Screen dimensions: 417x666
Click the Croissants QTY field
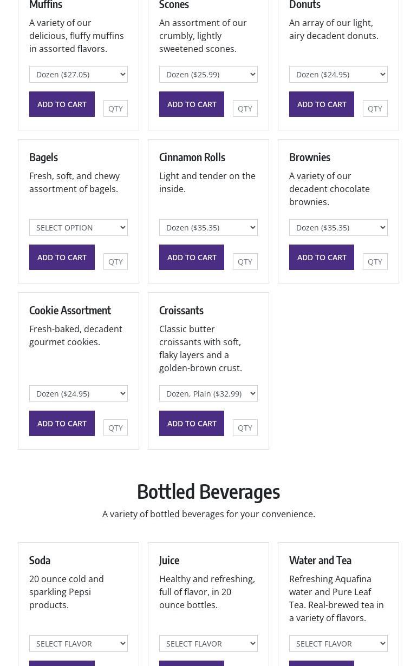click(245, 427)
